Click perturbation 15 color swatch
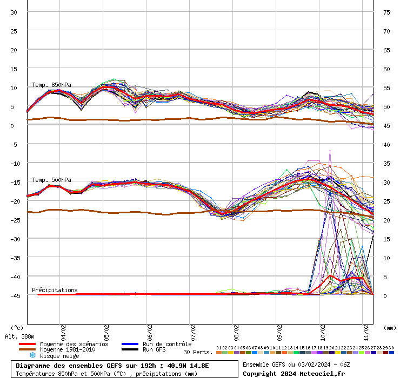 coord(302,353)
